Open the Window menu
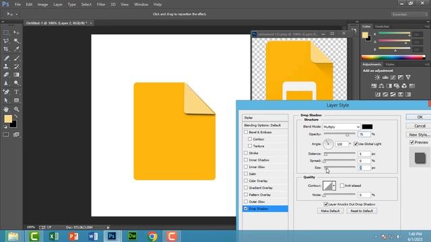The image size is (431, 242). (x=141, y=5)
